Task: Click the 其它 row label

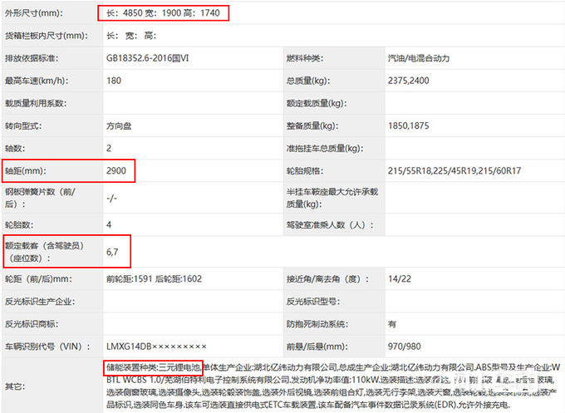Action: coord(15,386)
